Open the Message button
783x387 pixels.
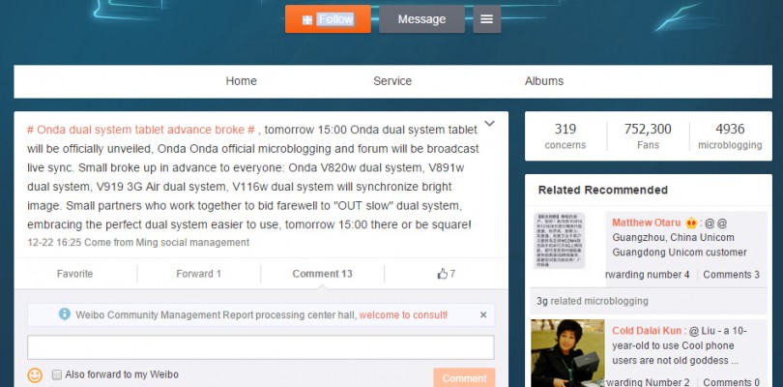pos(421,19)
